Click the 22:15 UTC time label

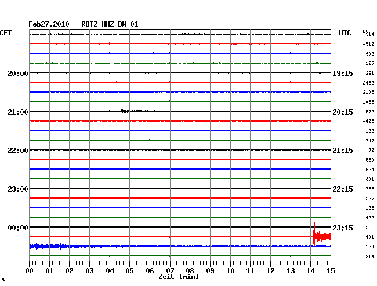click(343, 189)
